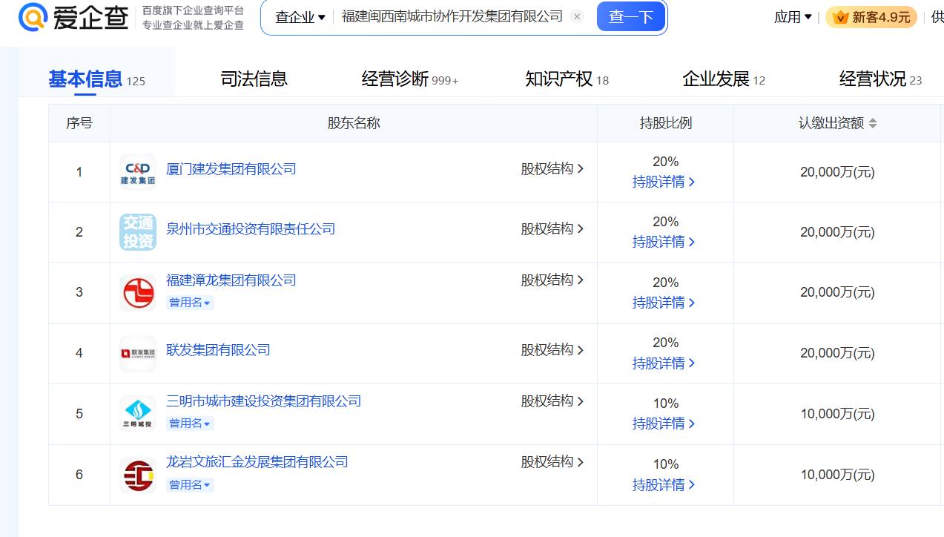Screen dimensions: 944x537
Task: Click the 联发集团 company logo
Action: (x=138, y=353)
